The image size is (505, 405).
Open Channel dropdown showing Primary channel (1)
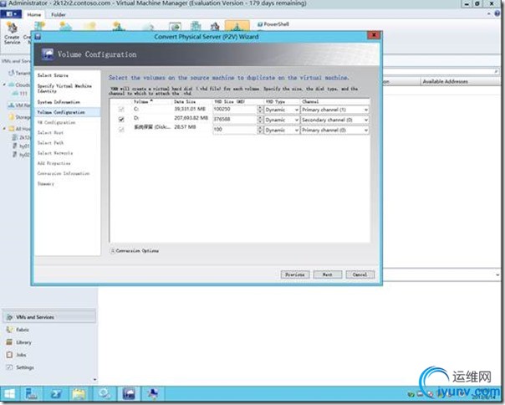tap(334, 110)
